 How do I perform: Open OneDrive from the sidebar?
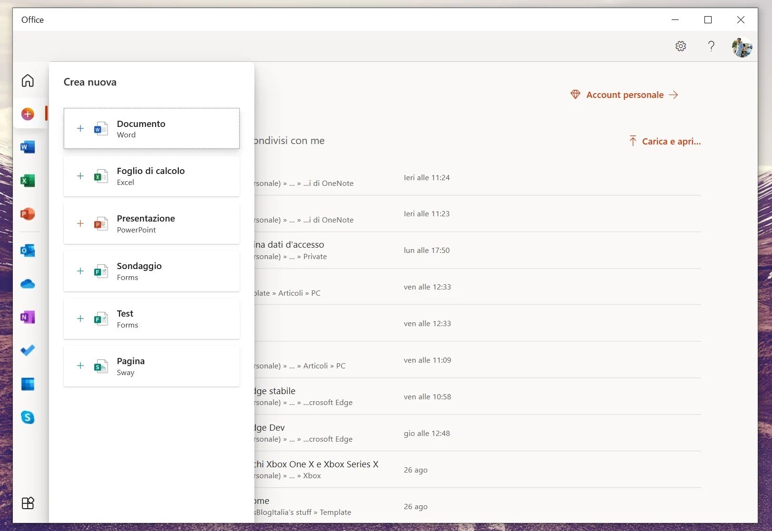pyautogui.click(x=27, y=284)
